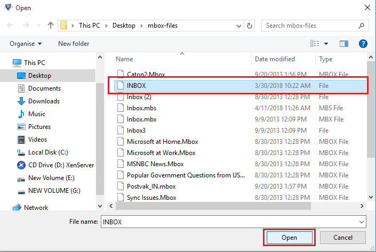Screen dimensions: 376x252
Task: Sort files by Name column header
Action: (124, 59)
